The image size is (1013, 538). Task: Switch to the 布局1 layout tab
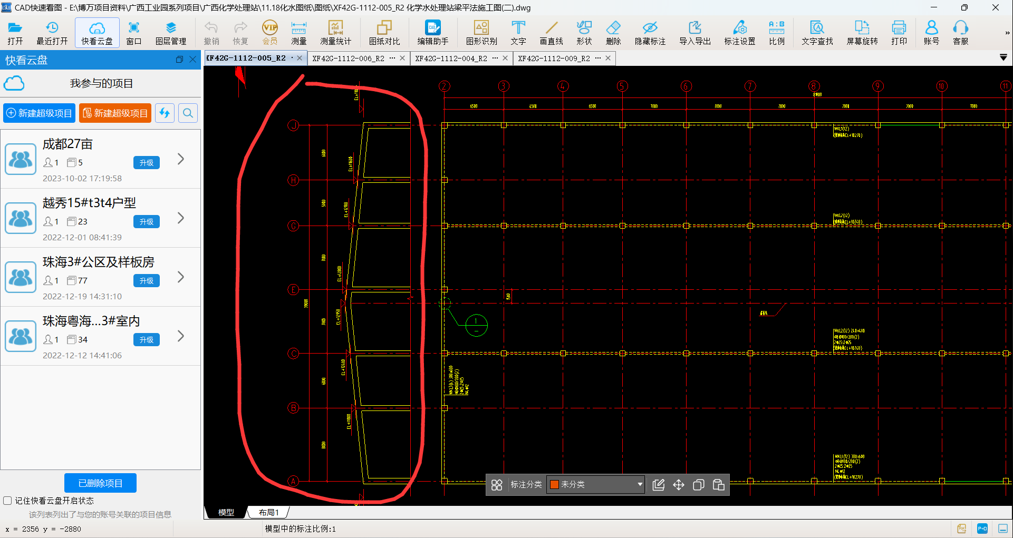[268, 512]
